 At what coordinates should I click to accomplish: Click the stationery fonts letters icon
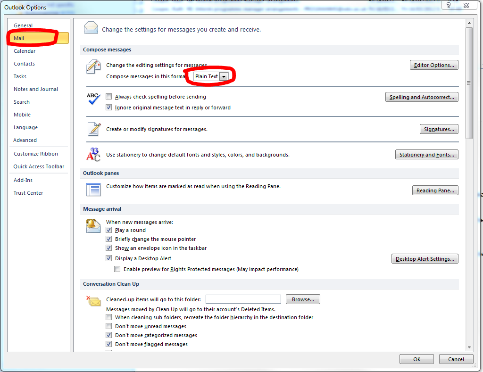[x=93, y=154]
